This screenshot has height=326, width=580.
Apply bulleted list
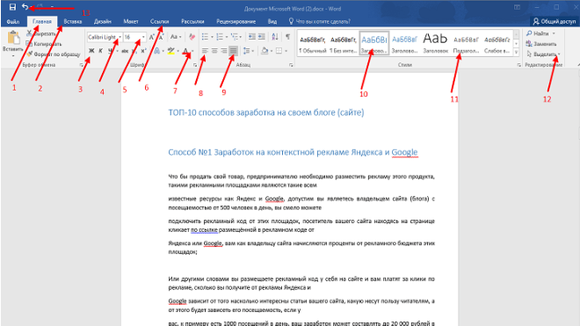coord(205,37)
